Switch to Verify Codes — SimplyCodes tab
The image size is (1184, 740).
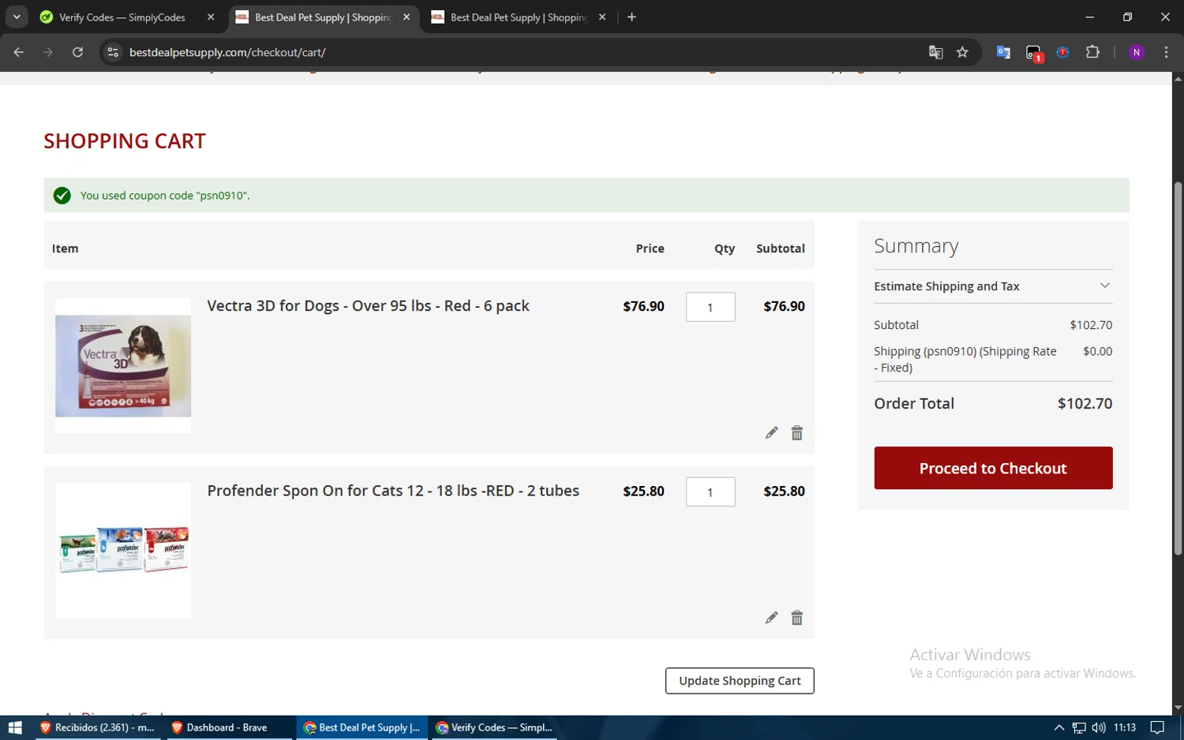(126, 17)
